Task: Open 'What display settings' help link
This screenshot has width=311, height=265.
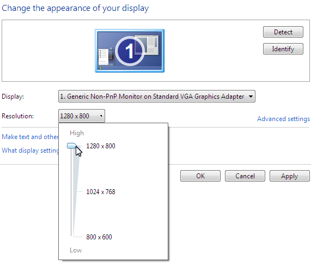Action: coord(30,150)
